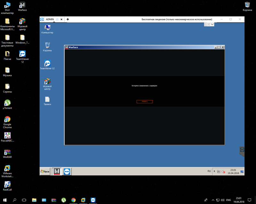Select the RaidCall desktop shortcut
This screenshot has height=204, width=256.
7,186
